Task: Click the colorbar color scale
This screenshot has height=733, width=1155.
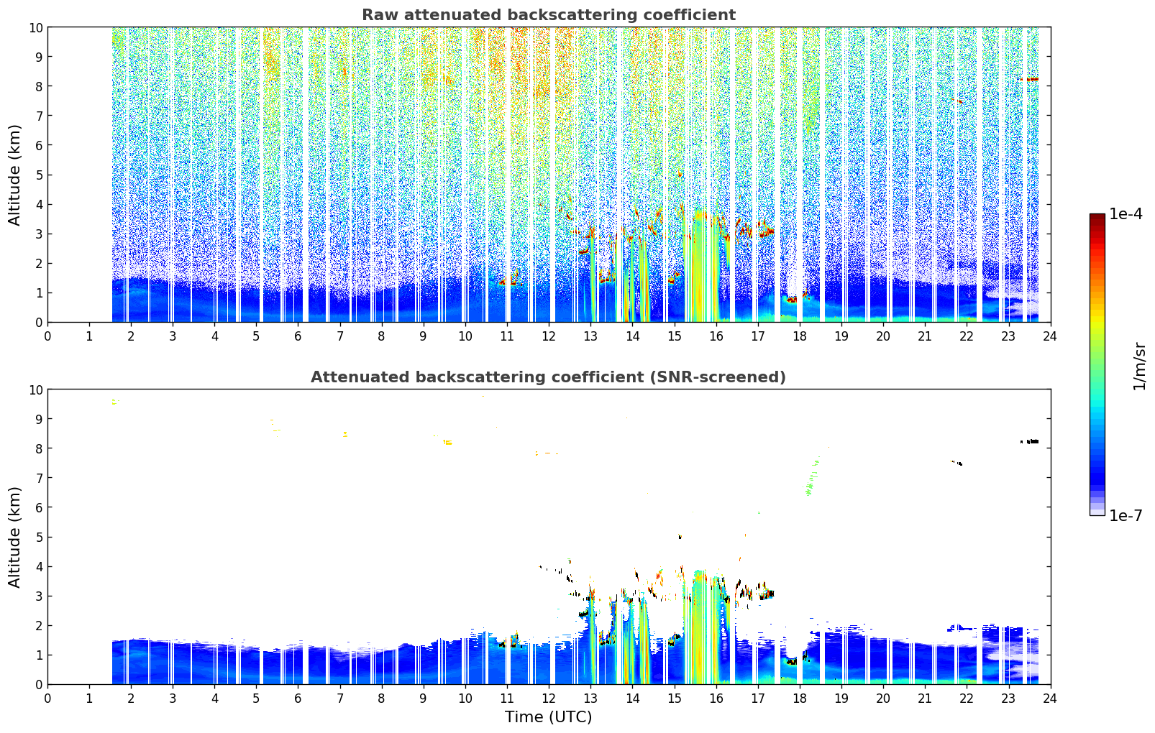Action: pyautogui.click(x=1097, y=364)
